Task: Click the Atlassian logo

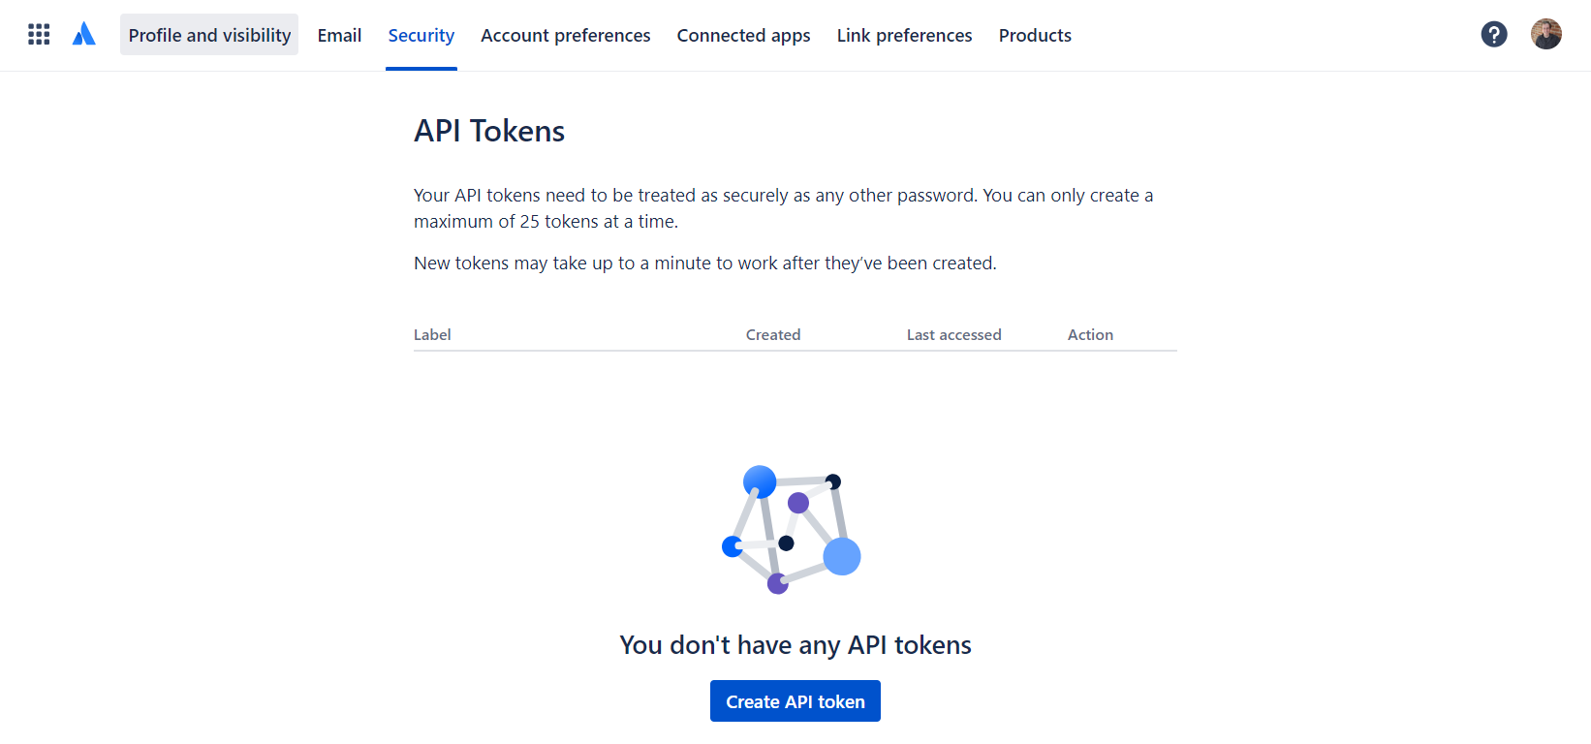Action: click(84, 35)
